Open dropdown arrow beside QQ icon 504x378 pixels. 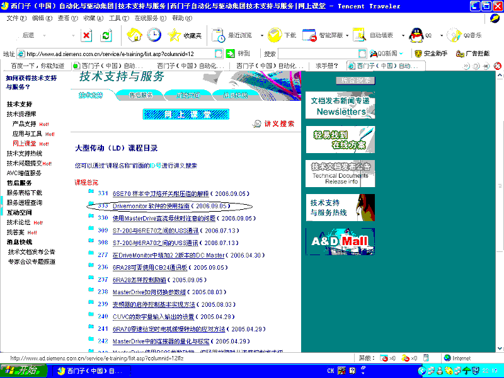[442, 35]
